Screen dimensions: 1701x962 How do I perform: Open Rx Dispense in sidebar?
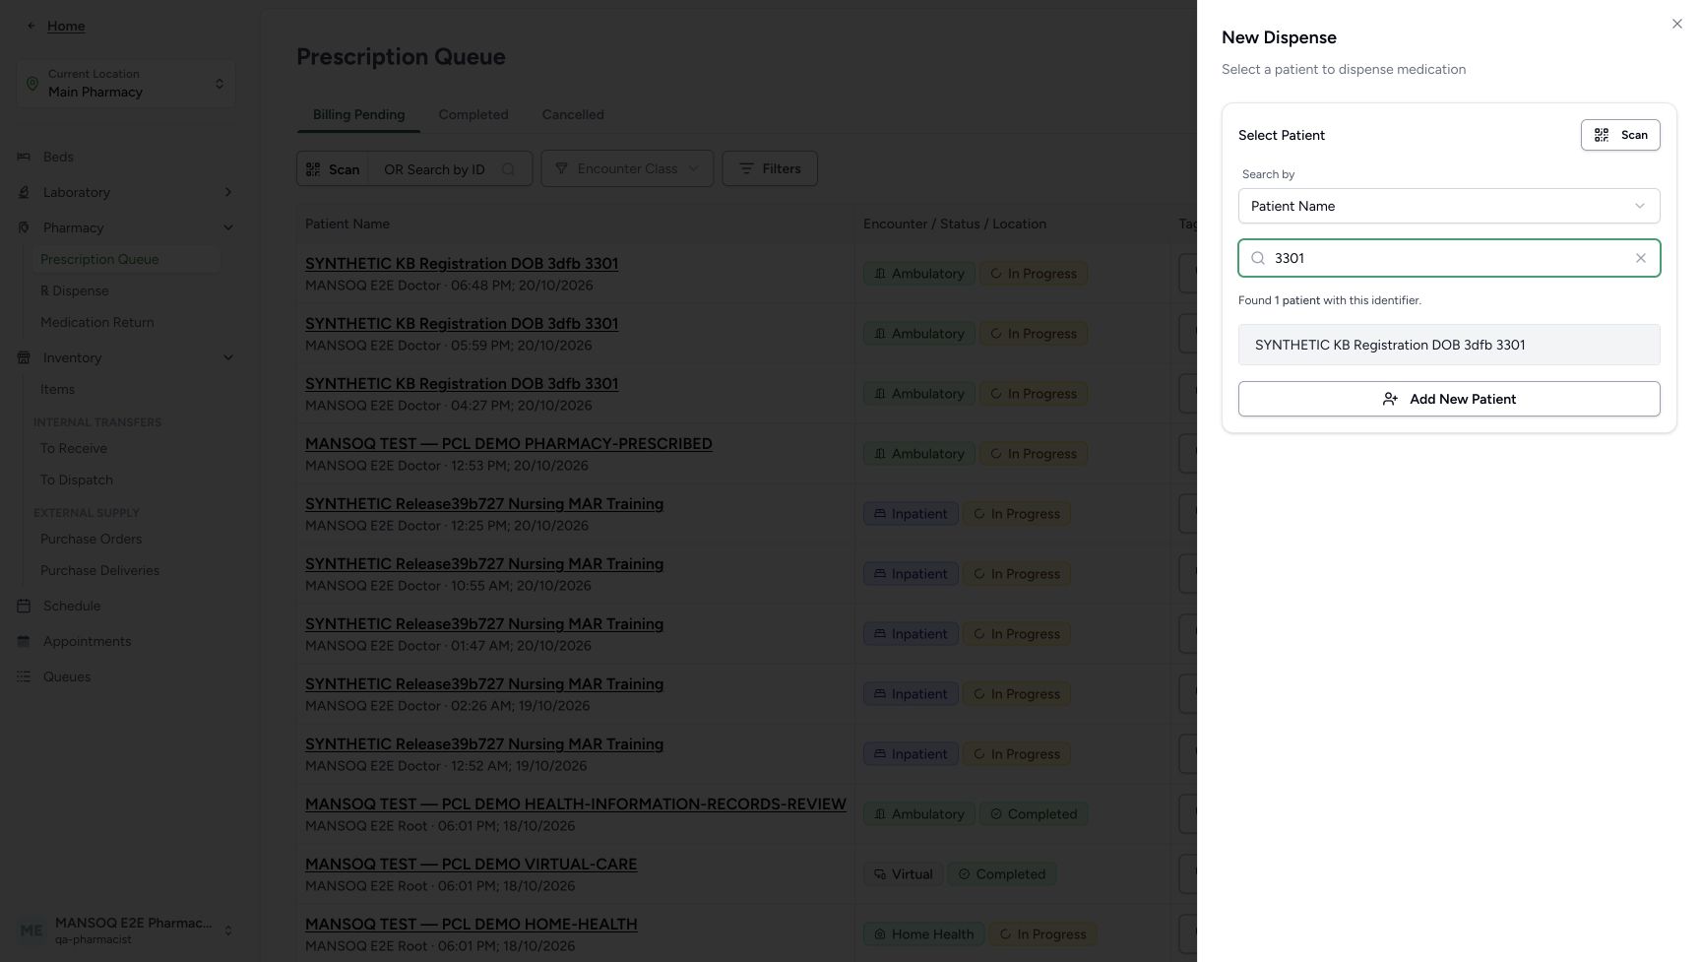(x=75, y=290)
